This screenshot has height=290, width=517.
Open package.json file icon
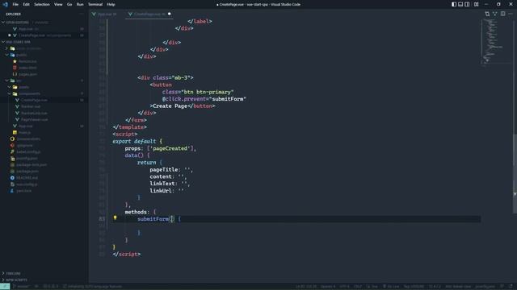pos(12,172)
